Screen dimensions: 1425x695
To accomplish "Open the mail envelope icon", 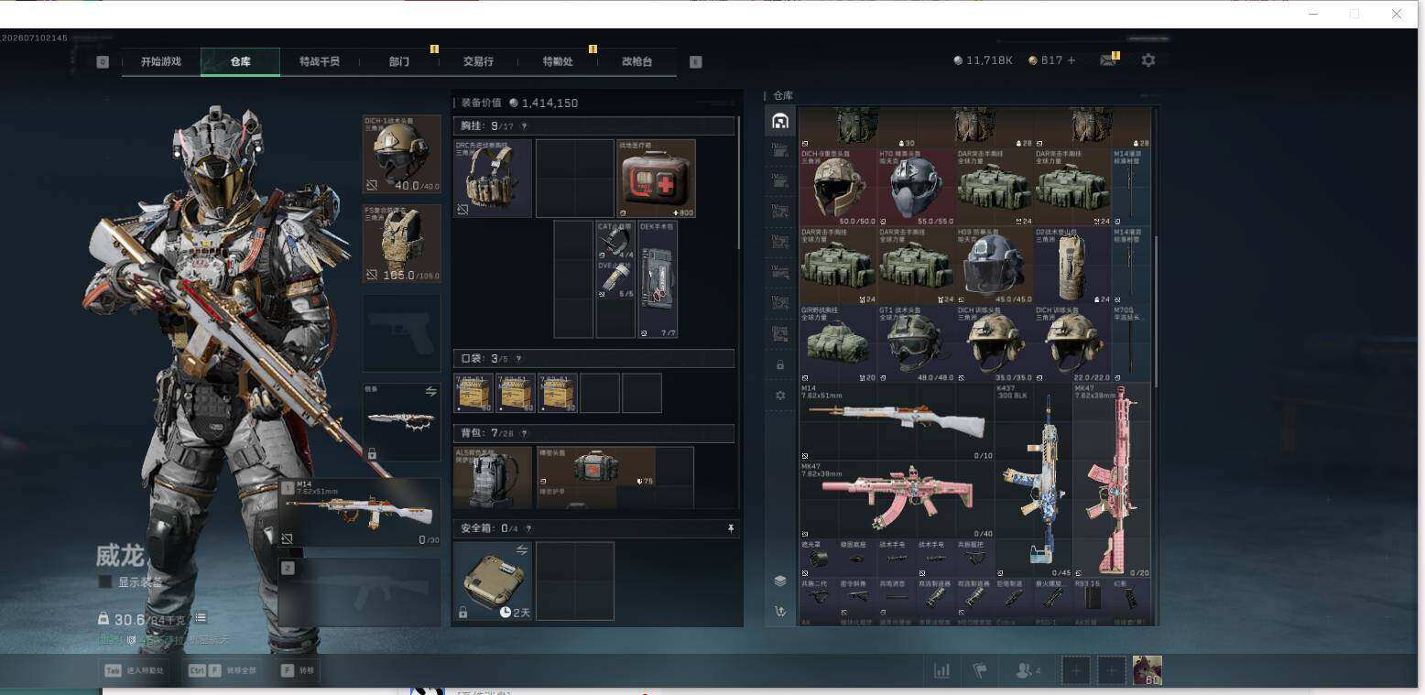I will click(1109, 60).
